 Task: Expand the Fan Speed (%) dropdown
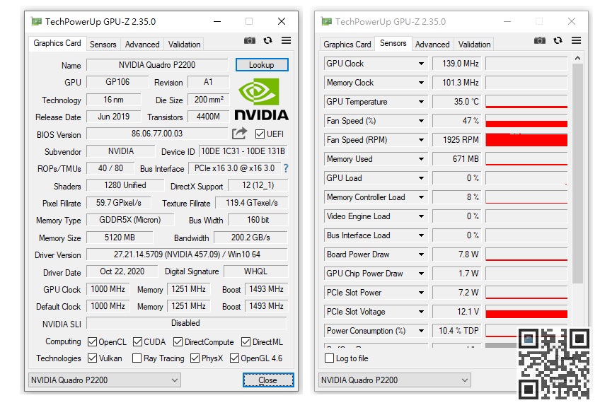[421, 121]
